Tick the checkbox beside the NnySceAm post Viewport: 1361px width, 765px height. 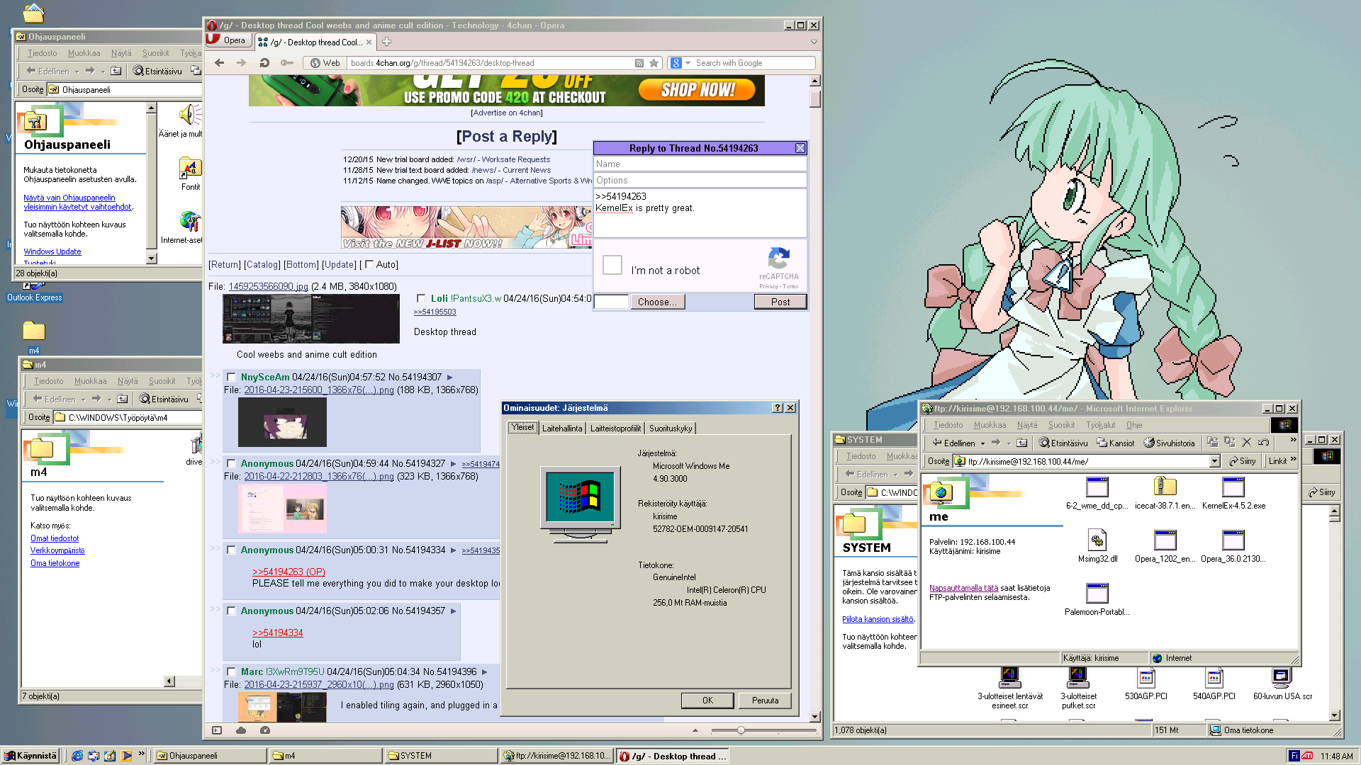point(231,378)
